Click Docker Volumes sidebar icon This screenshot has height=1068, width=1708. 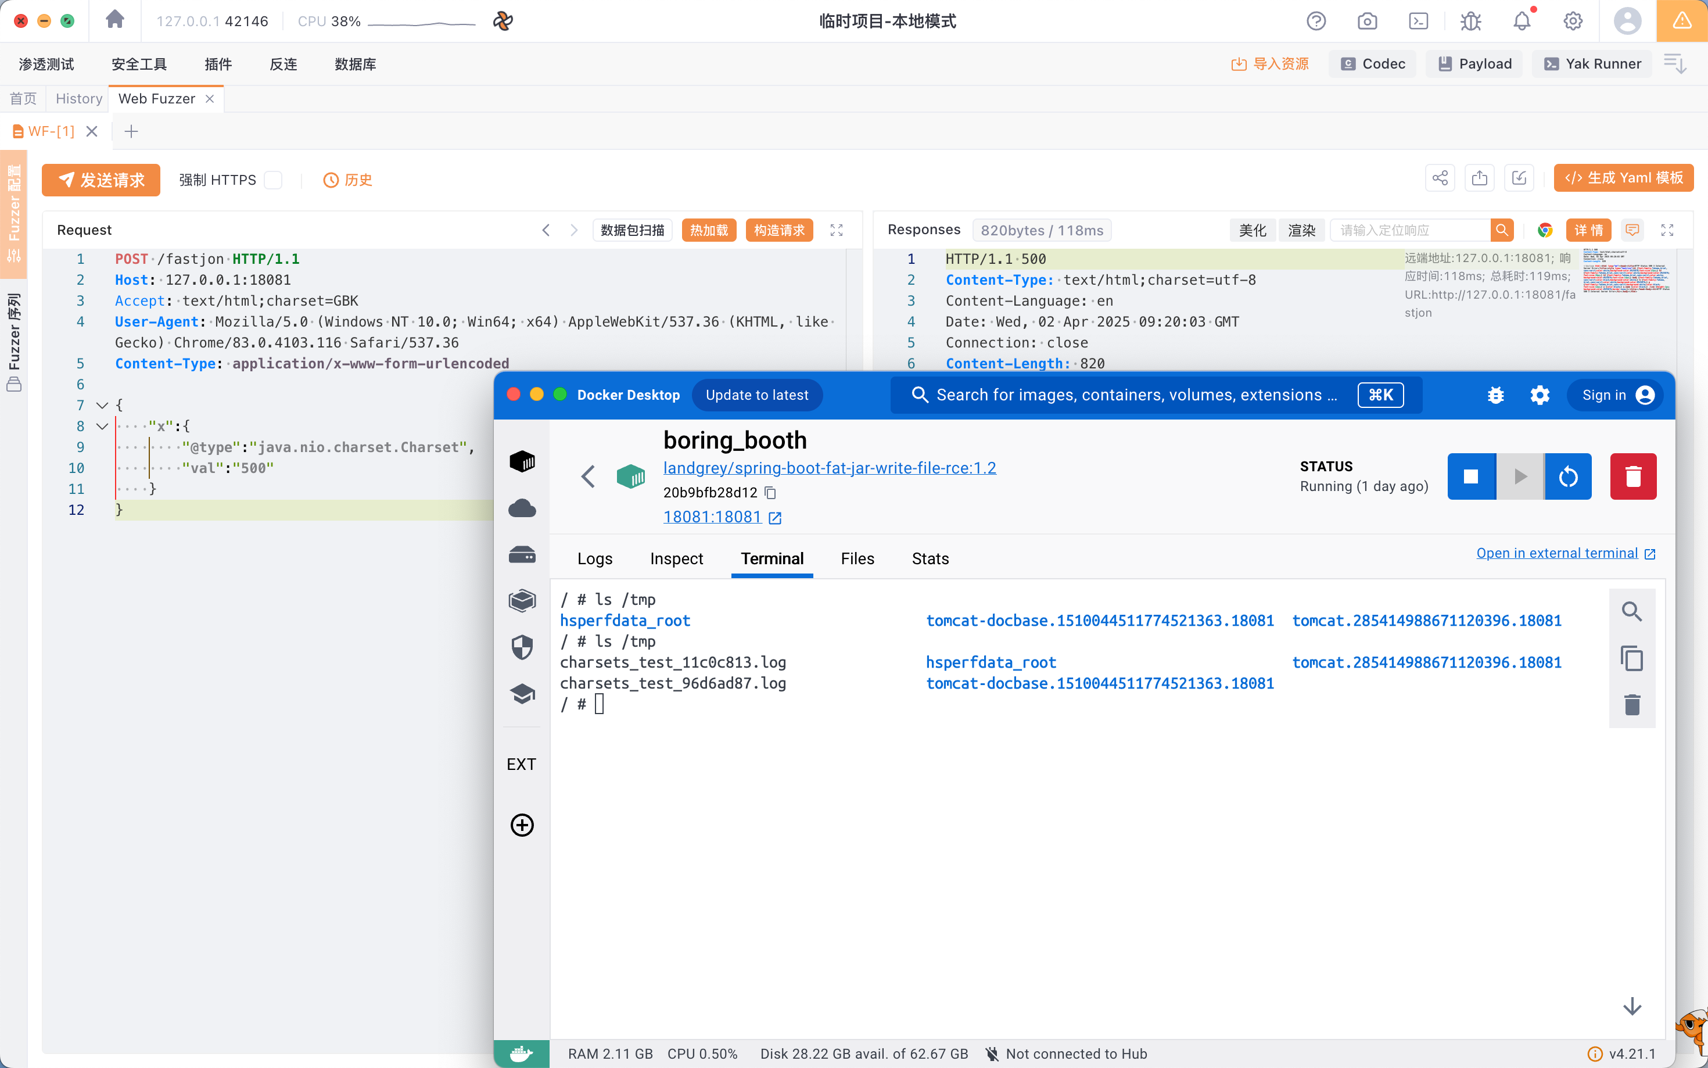click(522, 554)
